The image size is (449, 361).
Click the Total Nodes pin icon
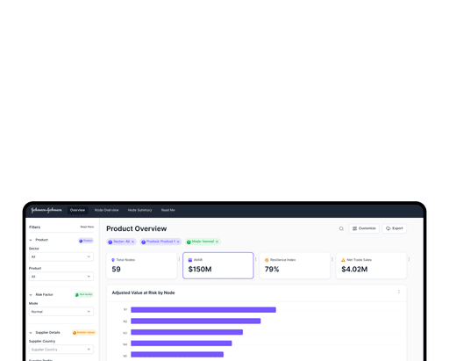coord(113,260)
